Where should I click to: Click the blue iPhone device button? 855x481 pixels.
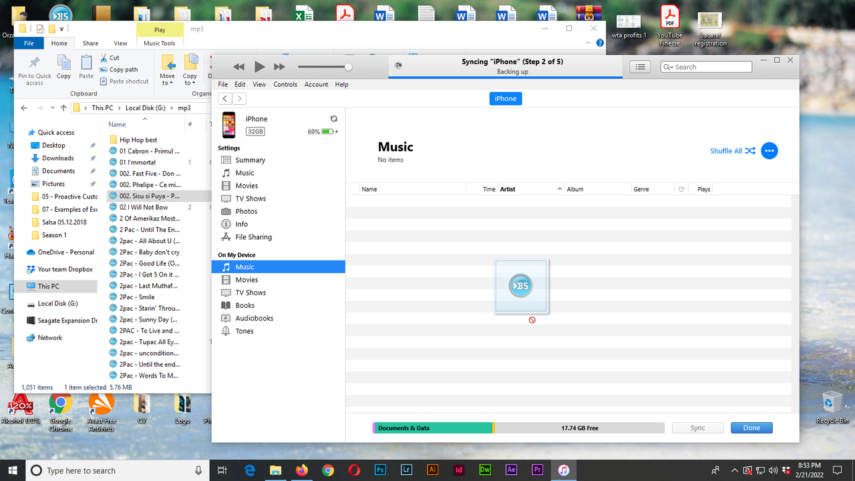pyautogui.click(x=506, y=99)
